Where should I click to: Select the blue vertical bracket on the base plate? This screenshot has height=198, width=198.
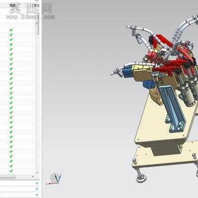[172, 109]
